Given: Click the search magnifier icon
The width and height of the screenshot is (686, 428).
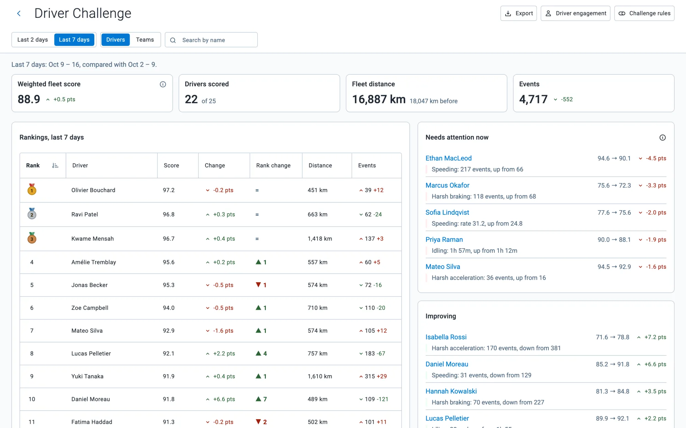Looking at the screenshot, I should (173, 40).
